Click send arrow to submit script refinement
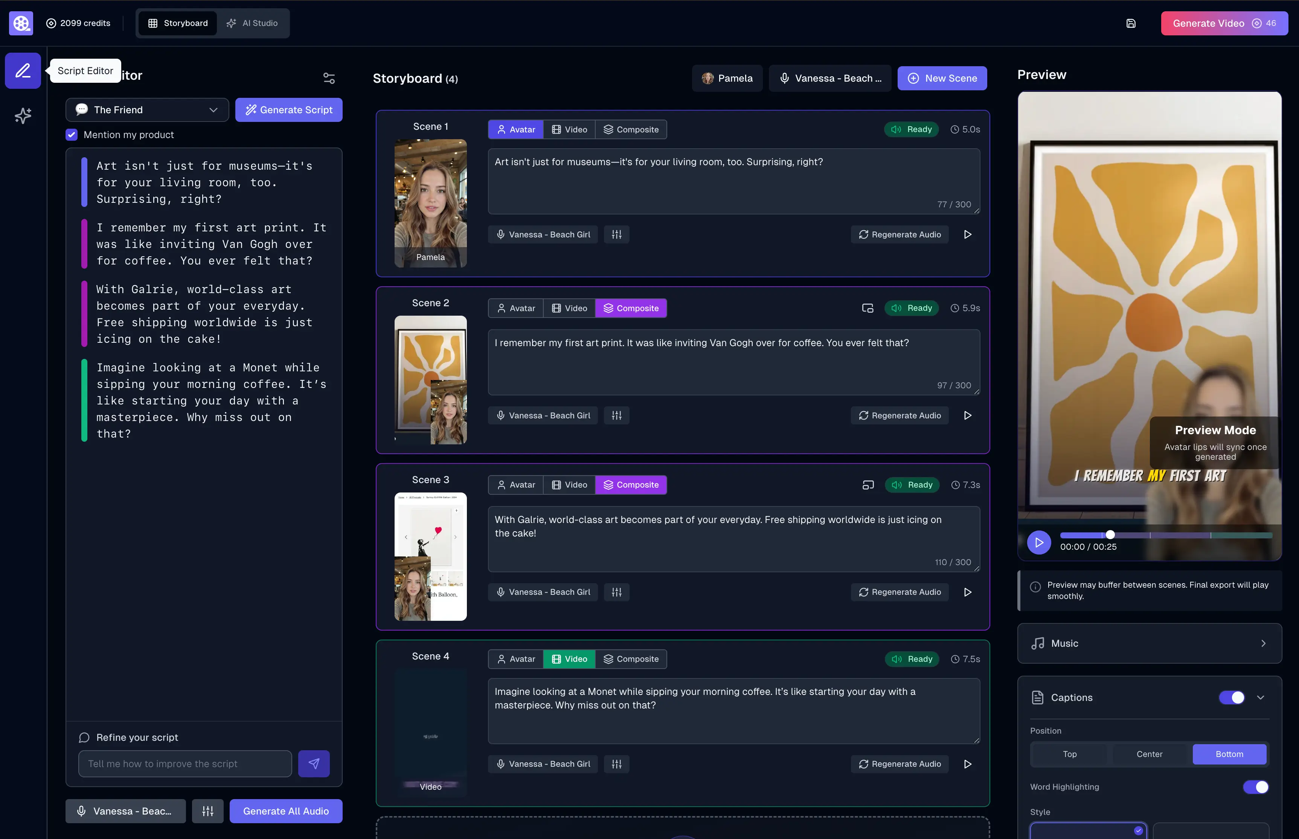1299x839 pixels. (314, 763)
